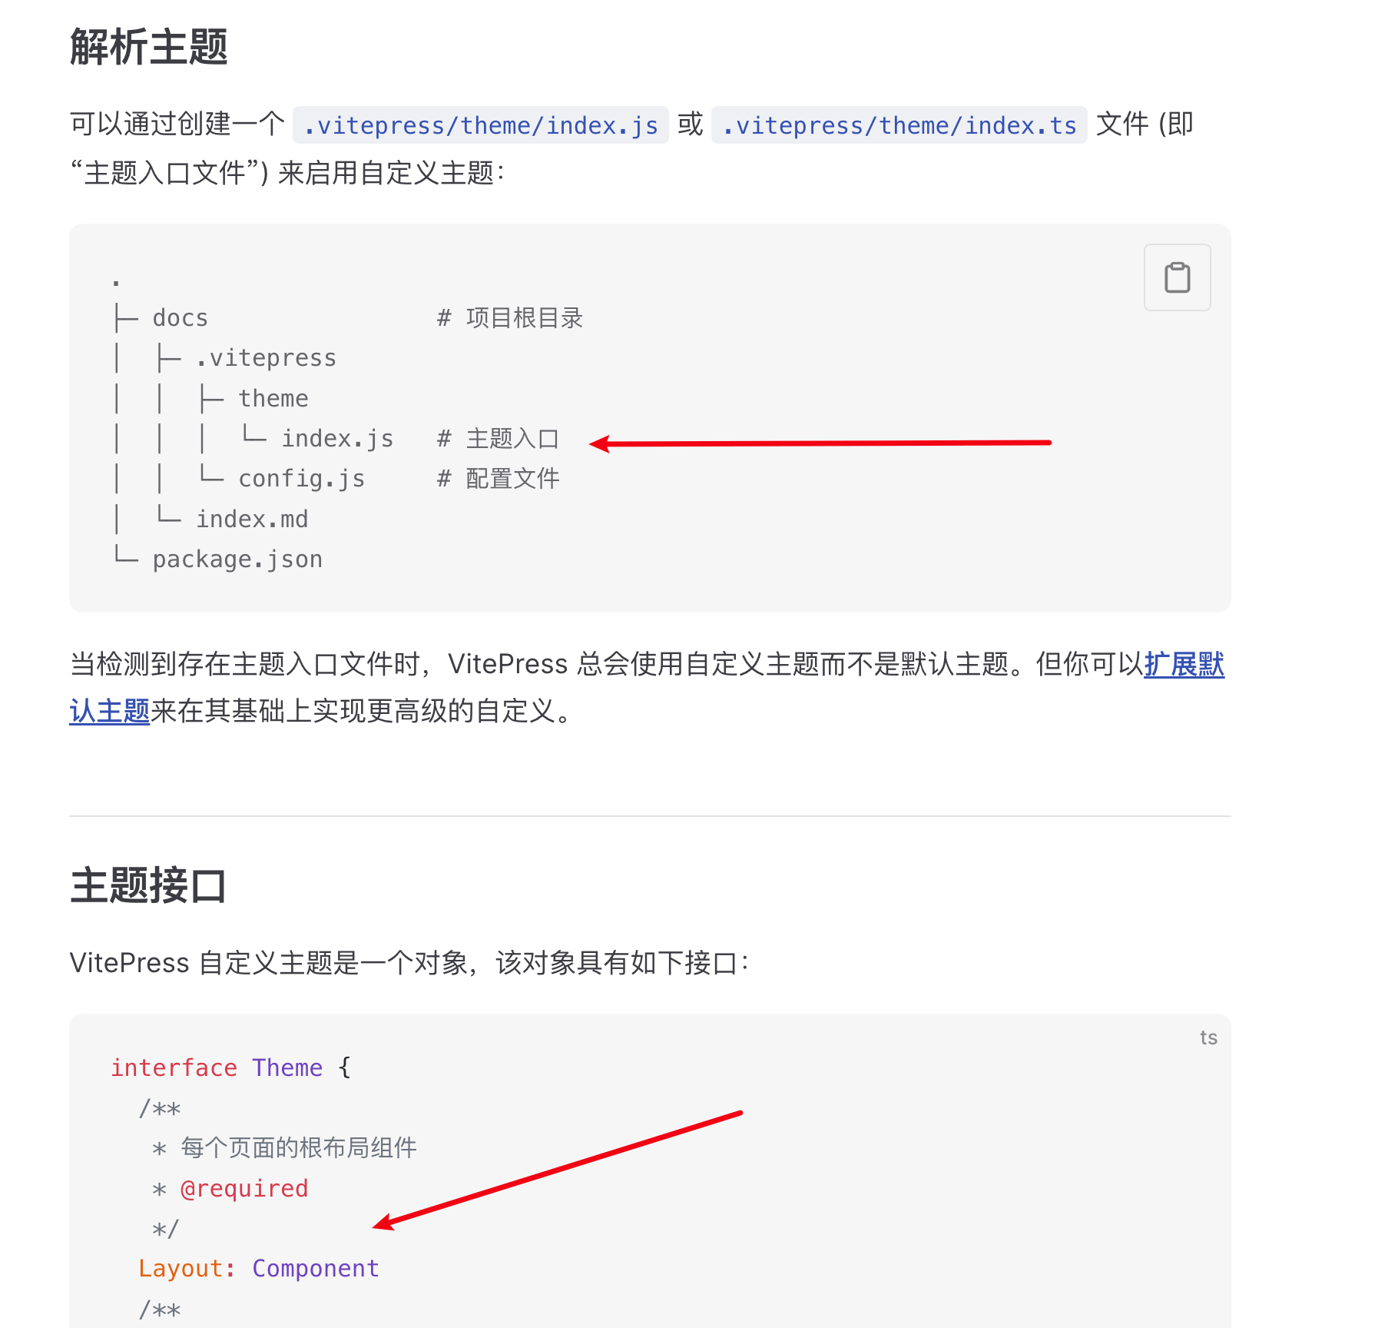This screenshot has height=1328, width=1398.
Task: Click the @required annotation in comment
Action: pos(244,1188)
